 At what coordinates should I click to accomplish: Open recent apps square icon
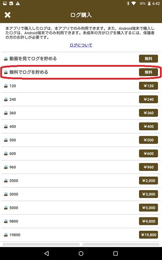click(115, 253)
